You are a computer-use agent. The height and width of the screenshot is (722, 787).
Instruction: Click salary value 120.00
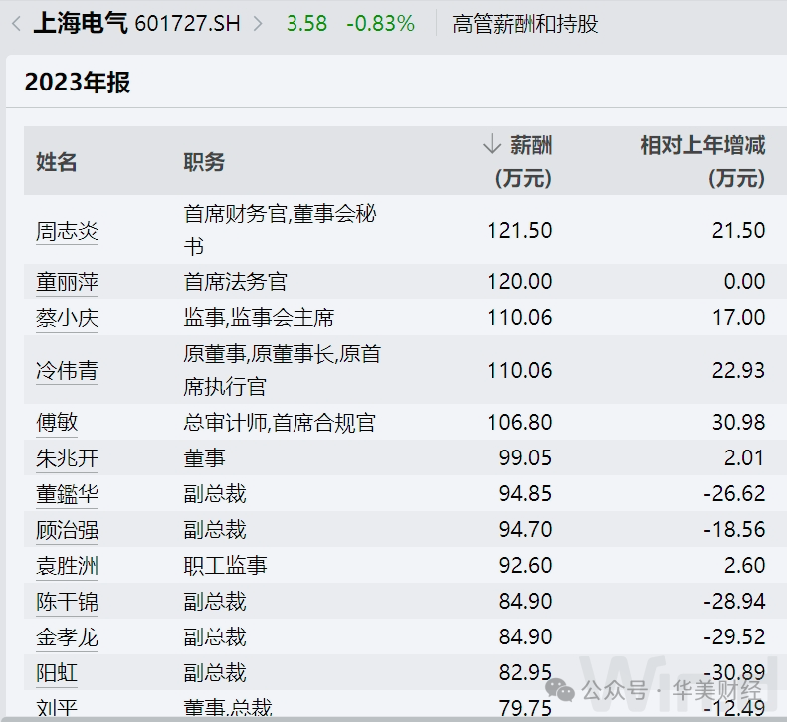coord(519,282)
